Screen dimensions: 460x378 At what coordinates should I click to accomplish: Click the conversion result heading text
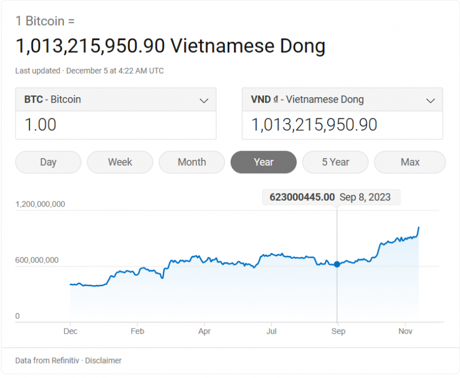point(170,46)
